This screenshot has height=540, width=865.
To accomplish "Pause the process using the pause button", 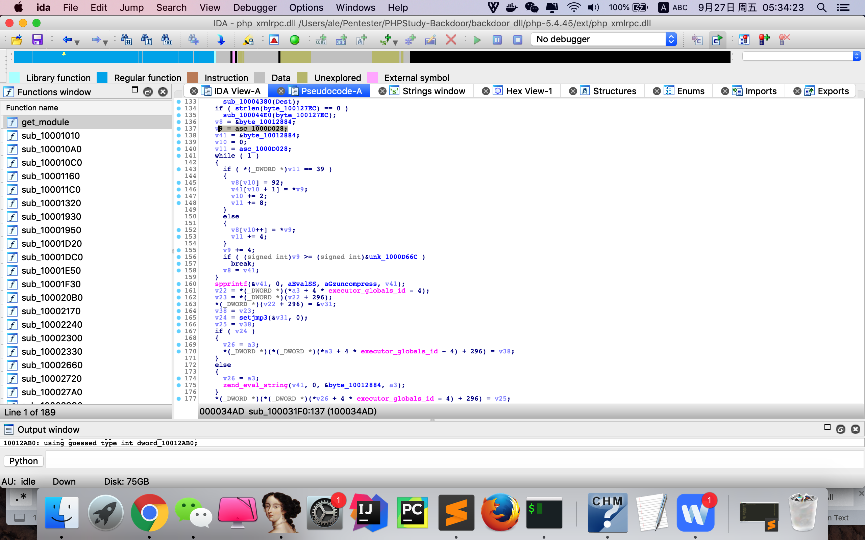I will point(497,39).
